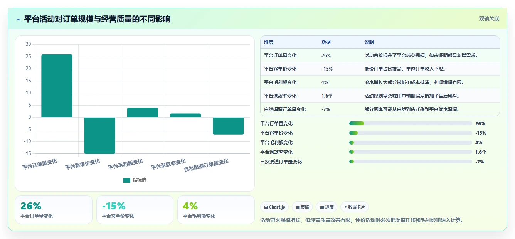This screenshot has height=239, width=515.
Task: Click the 自然渠道订单量变化 x-axis label
Action: pos(206,165)
